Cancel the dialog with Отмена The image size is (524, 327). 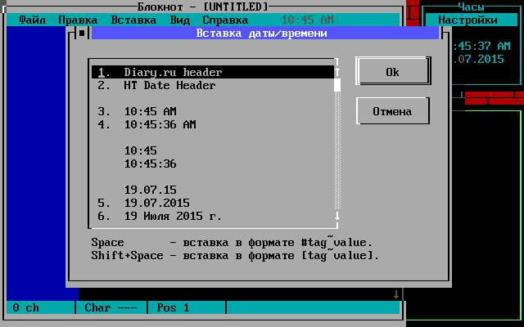pyautogui.click(x=392, y=111)
